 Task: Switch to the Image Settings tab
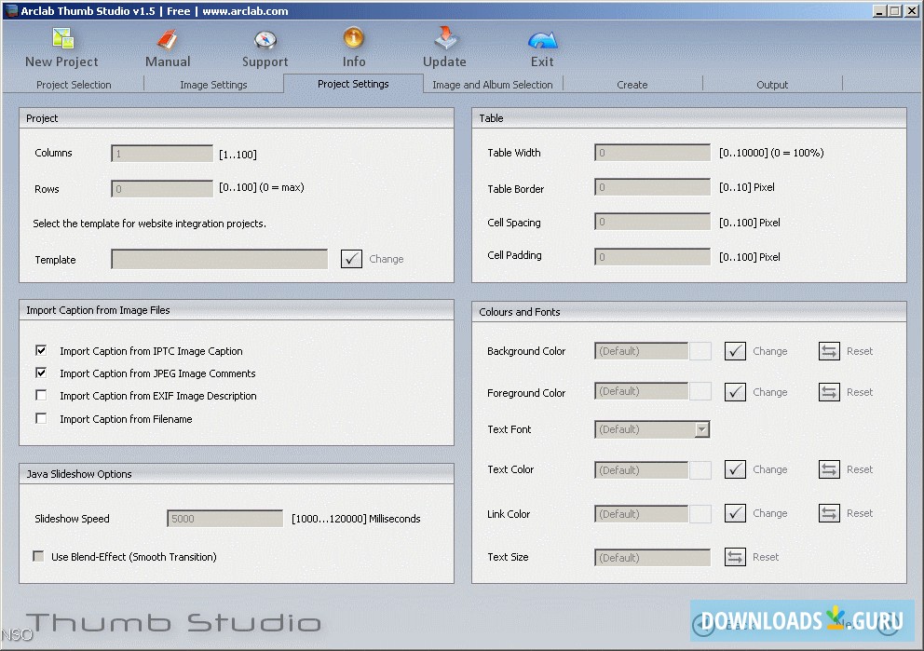click(213, 85)
